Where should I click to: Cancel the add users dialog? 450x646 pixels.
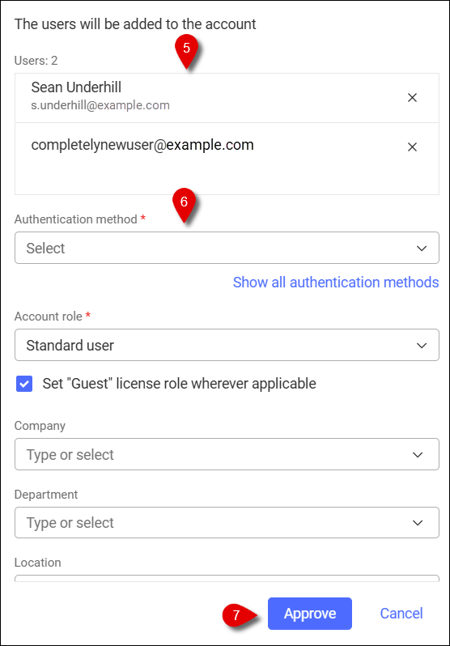click(401, 614)
